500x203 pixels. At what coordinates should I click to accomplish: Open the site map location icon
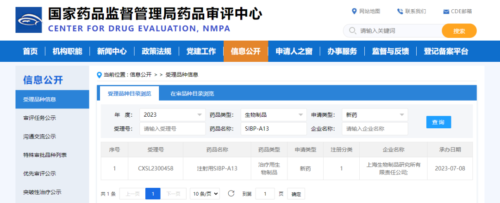click(x=355, y=12)
